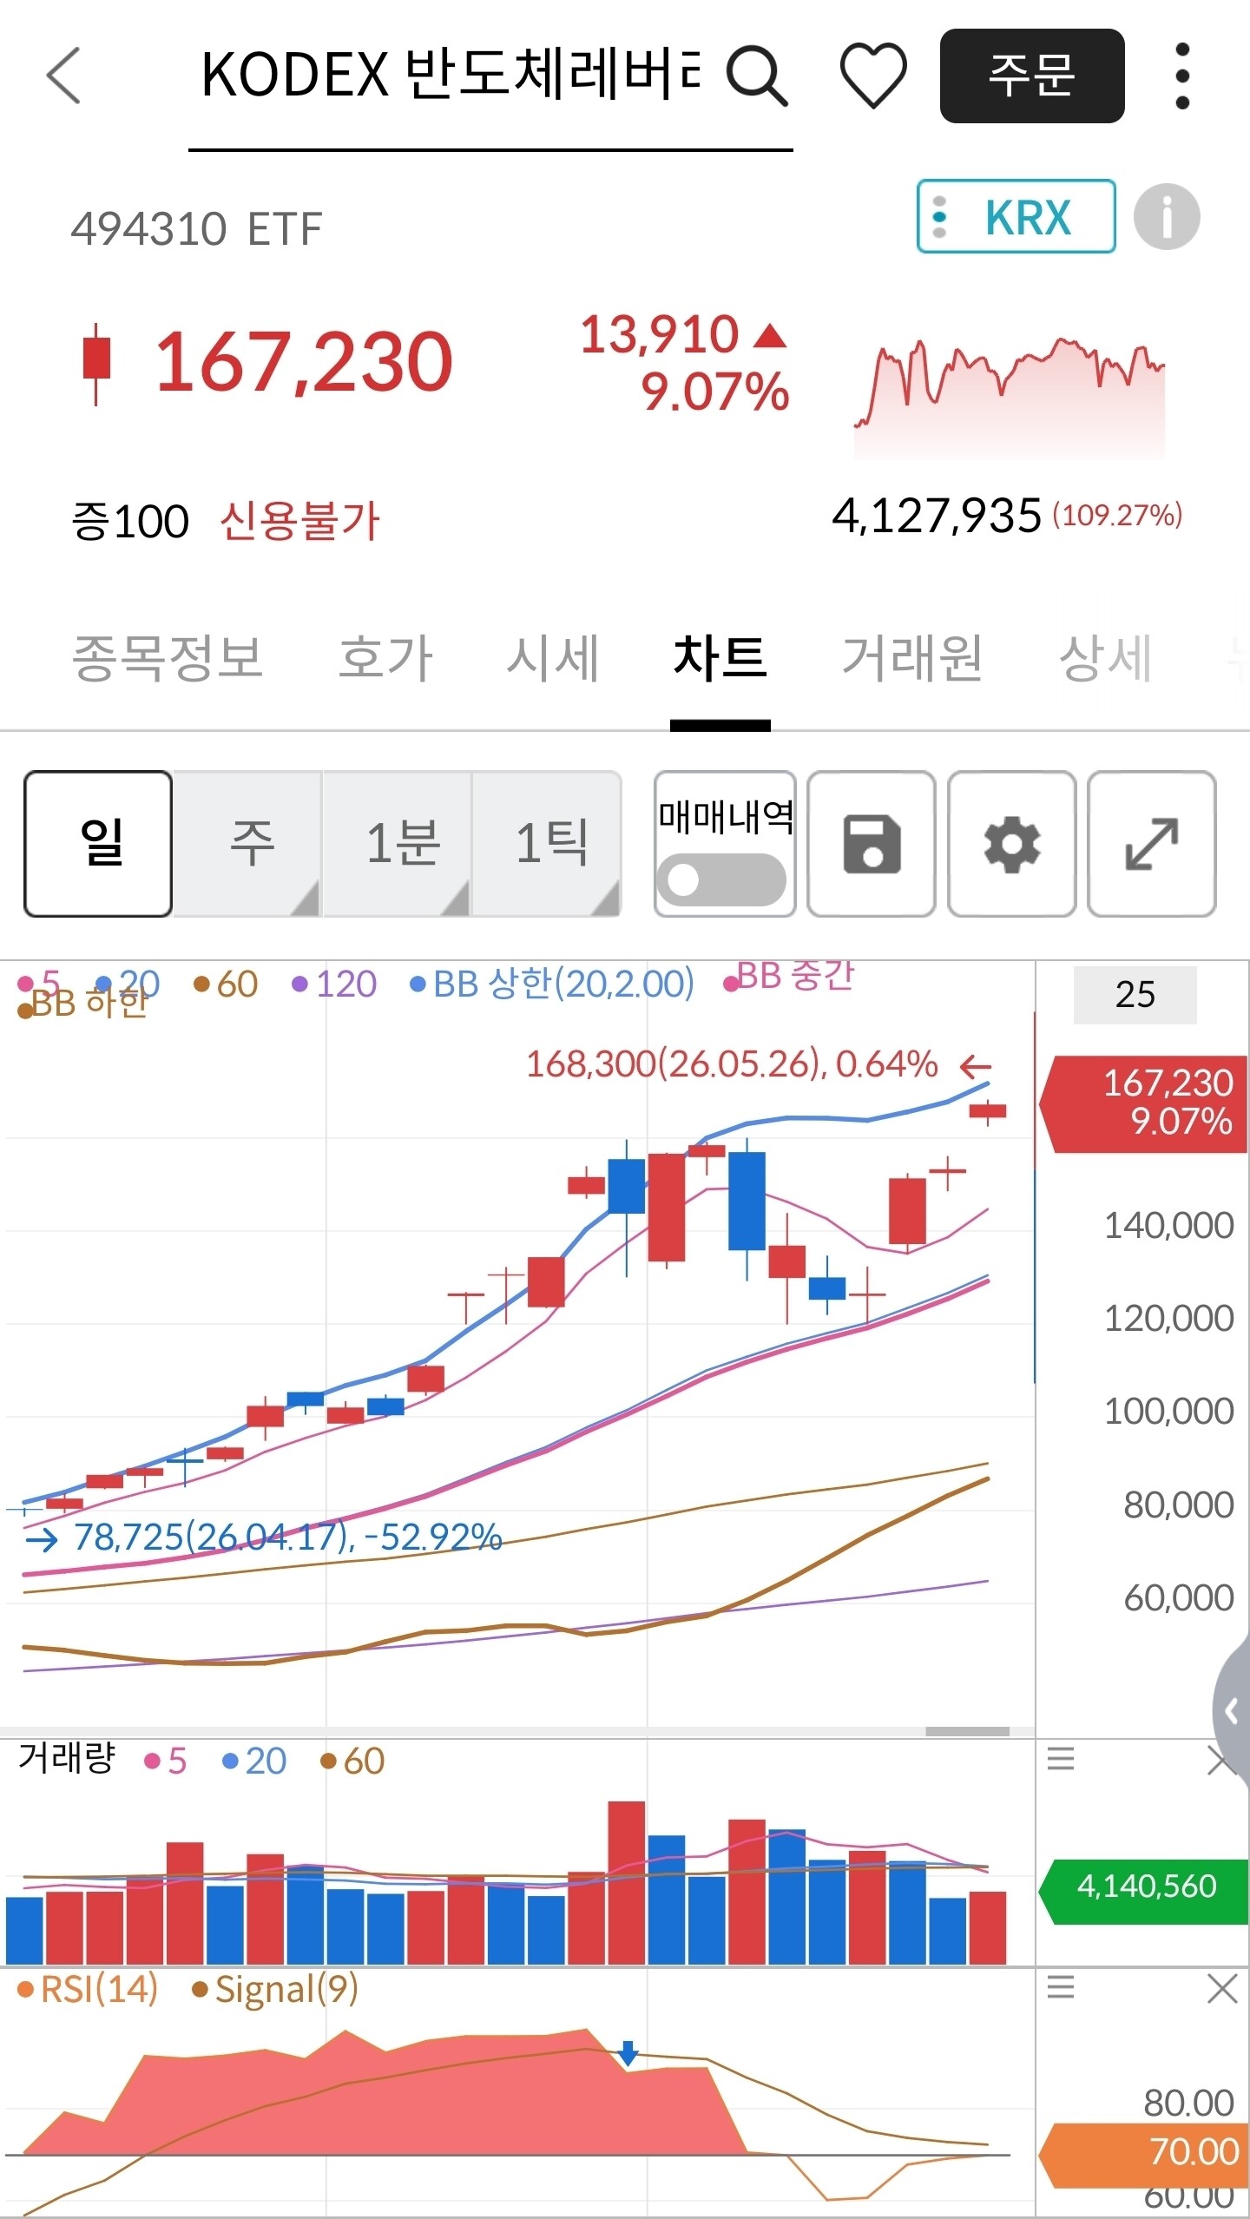Expand the 1분 interval dropdown
The image size is (1250, 2219).
(x=398, y=844)
